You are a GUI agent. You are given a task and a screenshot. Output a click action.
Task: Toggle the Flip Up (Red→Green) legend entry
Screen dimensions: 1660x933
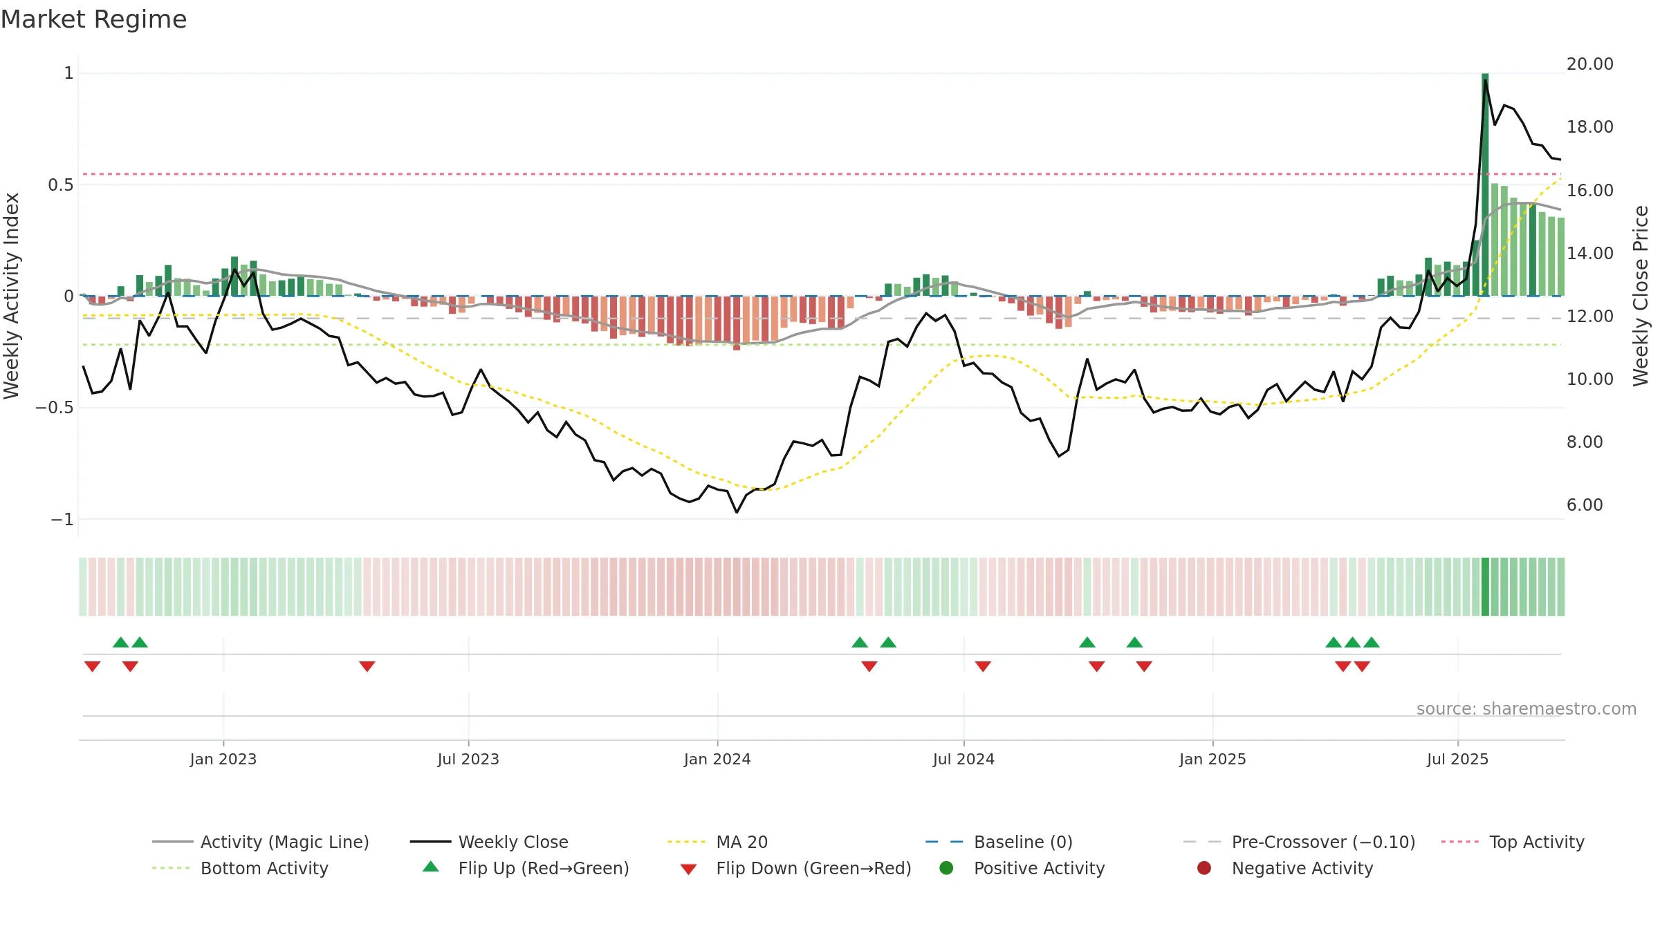click(526, 868)
